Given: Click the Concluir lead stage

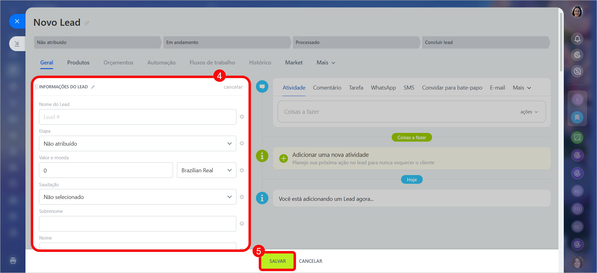Looking at the screenshot, I should [x=485, y=42].
